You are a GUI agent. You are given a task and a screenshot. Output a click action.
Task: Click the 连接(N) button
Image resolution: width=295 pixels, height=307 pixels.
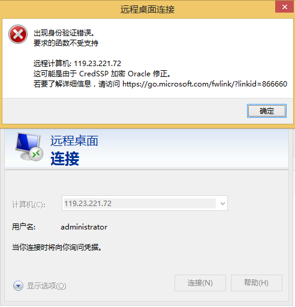(x=200, y=283)
